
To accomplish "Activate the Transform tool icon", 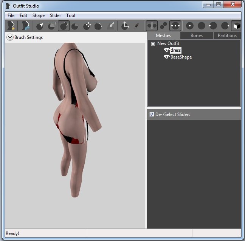I will (x=125, y=26).
